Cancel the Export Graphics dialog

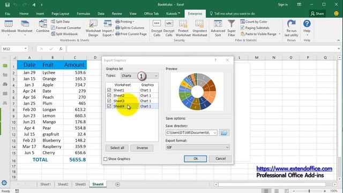(220, 159)
